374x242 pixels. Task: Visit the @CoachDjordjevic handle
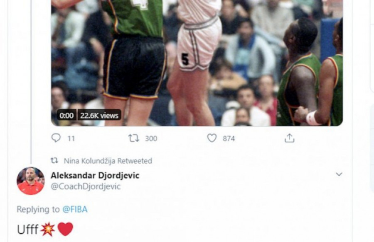pos(86,186)
